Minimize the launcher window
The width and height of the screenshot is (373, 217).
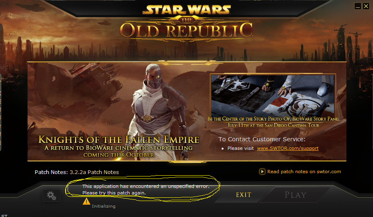click(x=357, y=6)
